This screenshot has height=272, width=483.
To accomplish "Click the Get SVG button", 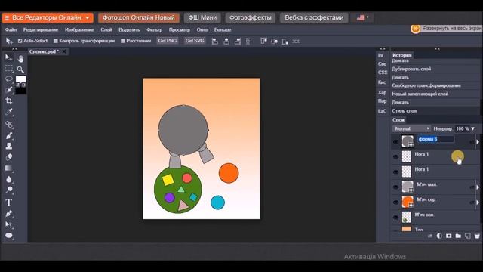I will pyautogui.click(x=195, y=41).
